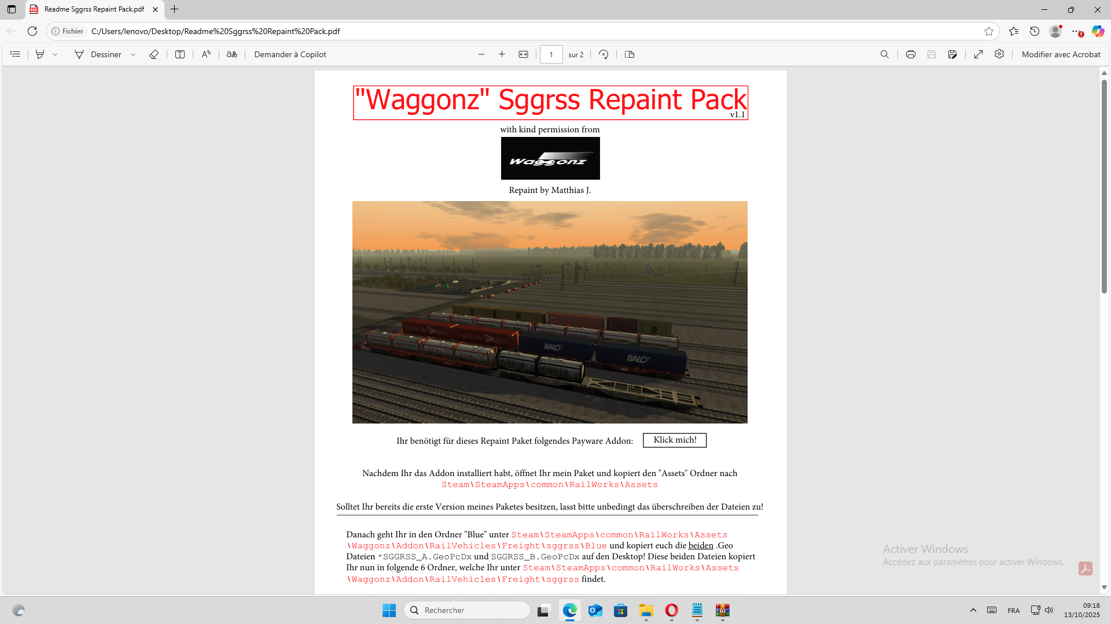Expand the Dessiner options dropdown arrow
The height and width of the screenshot is (624, 1111).
pyautogui.click(x=133, y=54)
